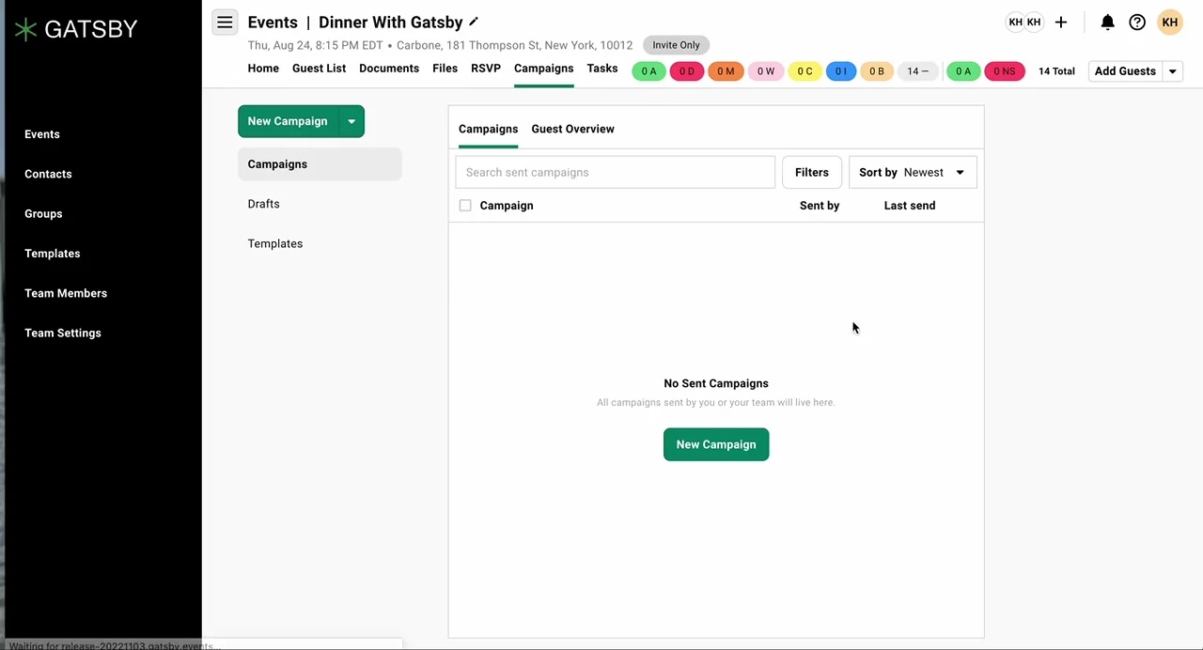The width and height of the screenshot is (1203, 650).
Task: Go to Events in the main sidebar
Action: (x=42, y=134)
